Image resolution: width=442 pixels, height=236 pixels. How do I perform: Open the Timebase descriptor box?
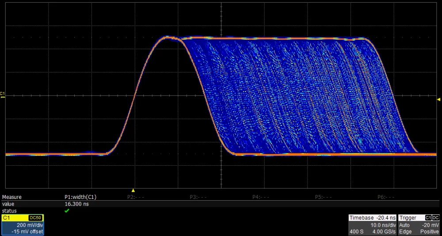coord(373,225)
